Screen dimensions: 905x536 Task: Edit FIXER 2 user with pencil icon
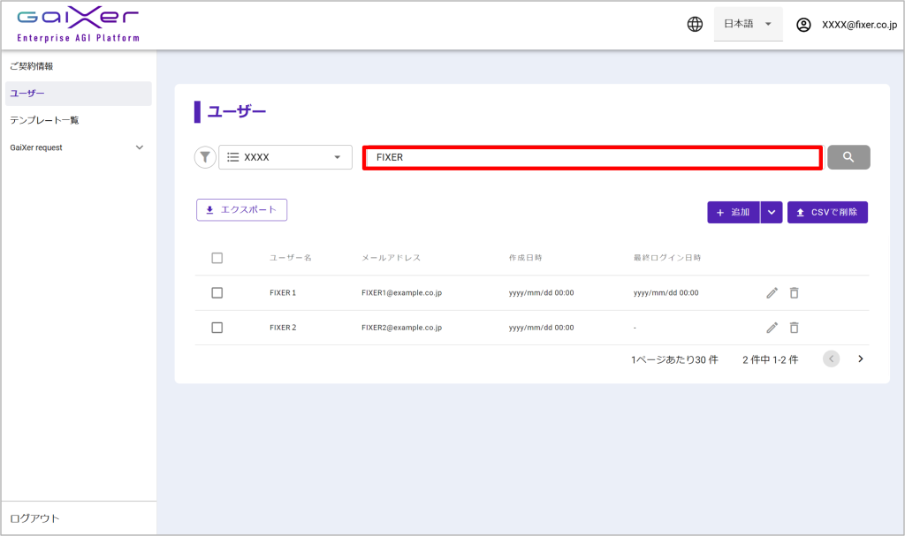[x=772, y=328]
